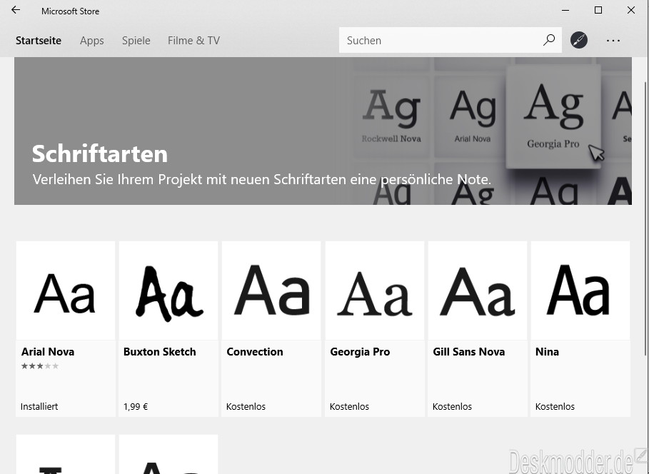Go back with the arrow icon
Screen dimensions: 649x474
click(x=16, y=10)
